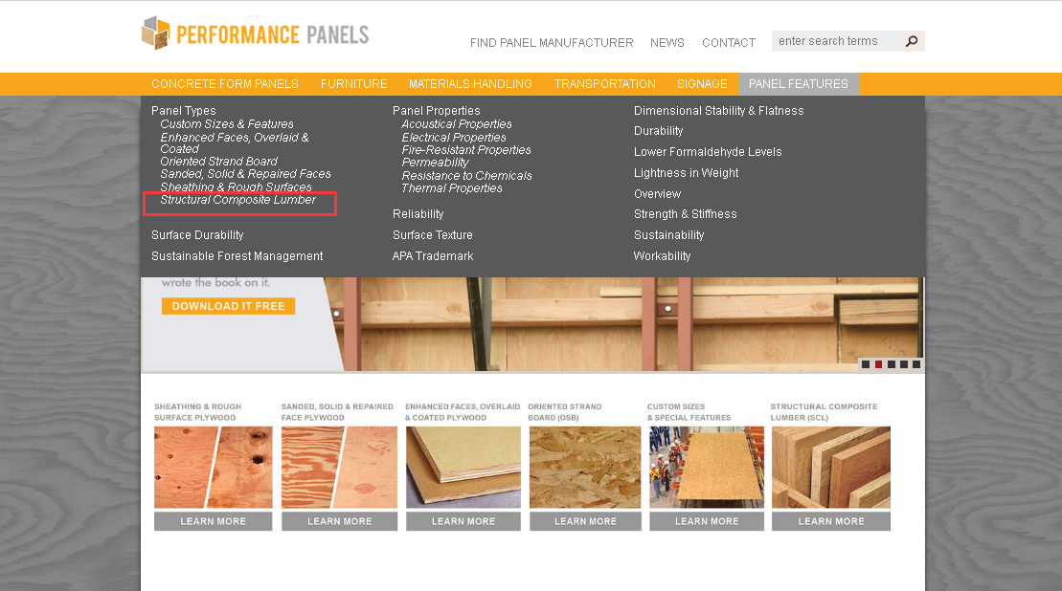Click Custom Sizes & Special Features thumbnail
Viewport: 1062px width, 591px height.
pyautogui.click(x=707, y=468)
